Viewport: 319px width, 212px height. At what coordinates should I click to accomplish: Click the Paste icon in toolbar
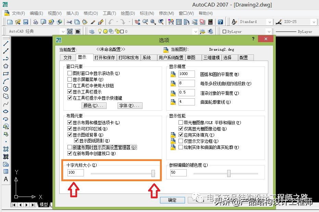[x=85, y=22]
